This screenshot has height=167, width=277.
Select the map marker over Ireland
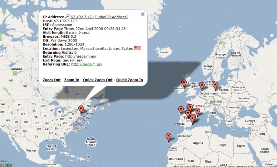(x=184, y=84)
